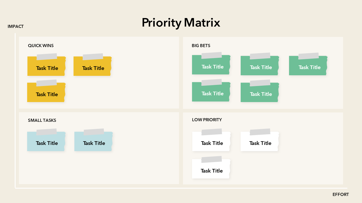Select second white note in Low Priority top row
This screenshot has height=203, width=362.
pyautogui.click(x=260, y=142)
